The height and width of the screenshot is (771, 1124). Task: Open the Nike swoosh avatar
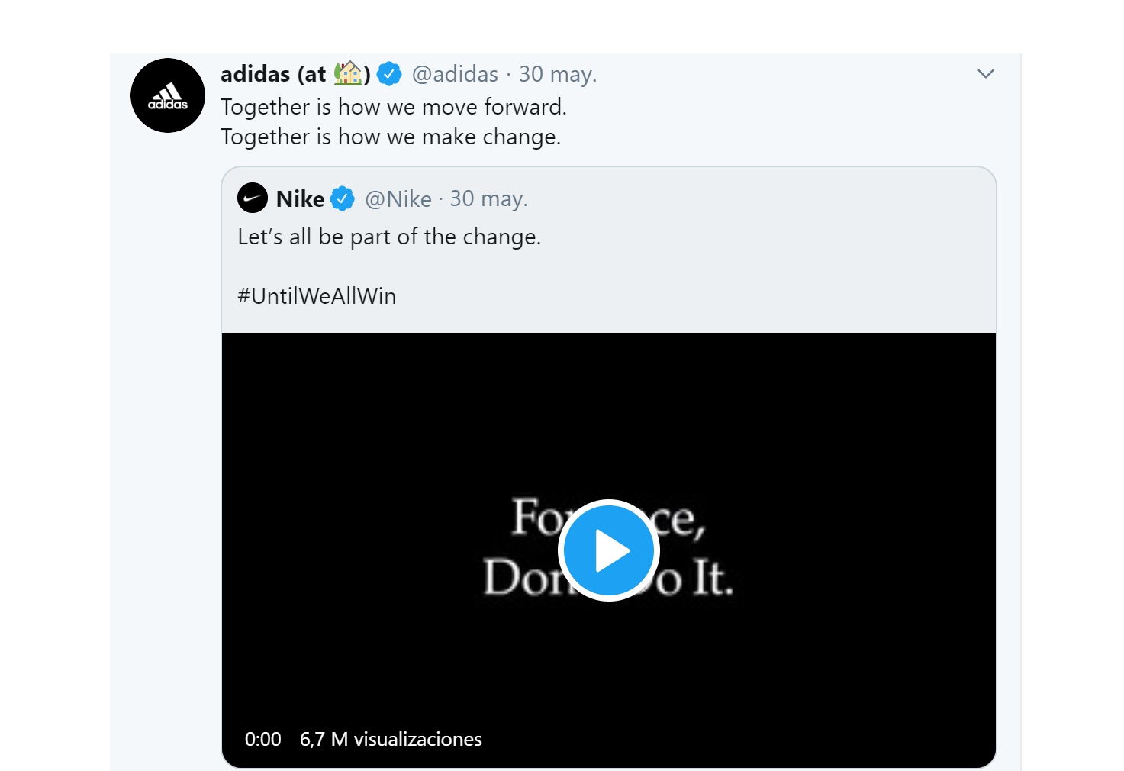253,198
